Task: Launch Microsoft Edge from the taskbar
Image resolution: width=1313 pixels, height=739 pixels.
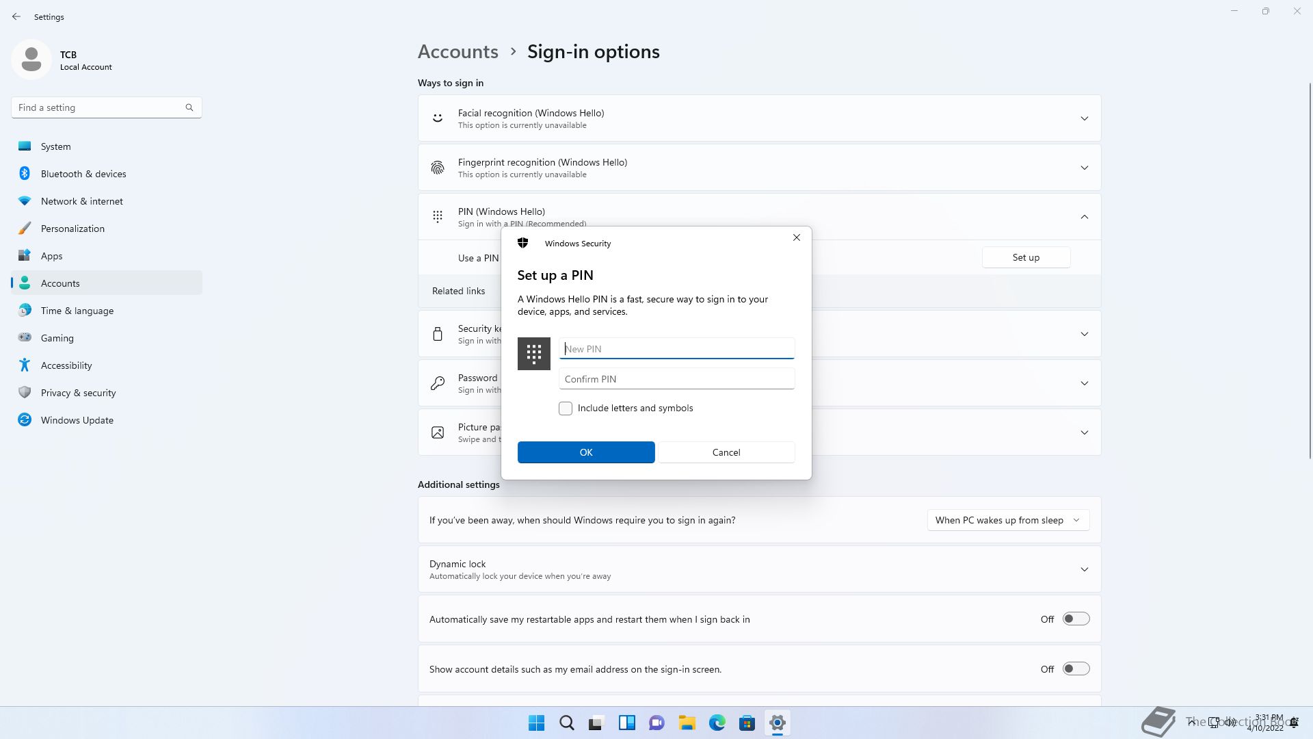Action: [x=717, y=723]
